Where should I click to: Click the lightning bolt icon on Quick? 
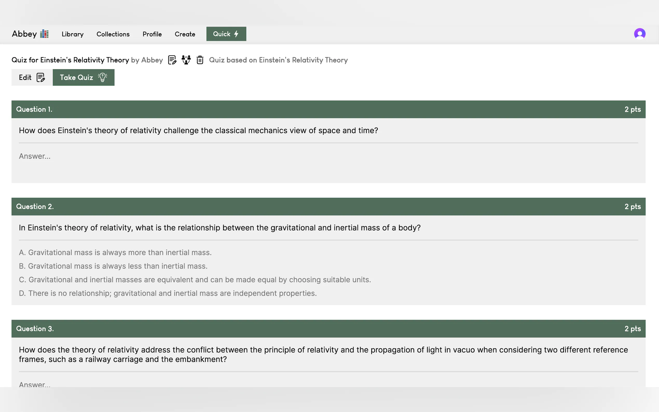[x=236, y=34]
